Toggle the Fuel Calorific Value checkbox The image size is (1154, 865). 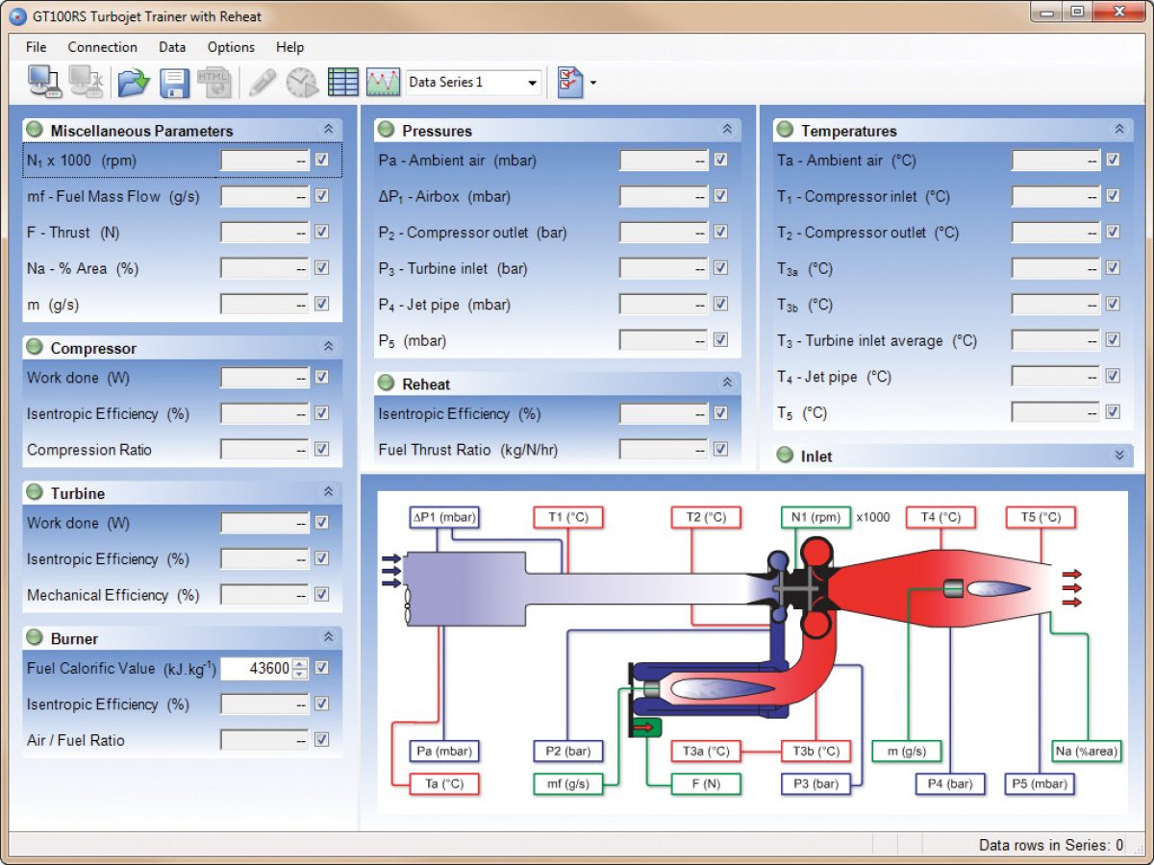pyautogui.click(x=322, y=668)
